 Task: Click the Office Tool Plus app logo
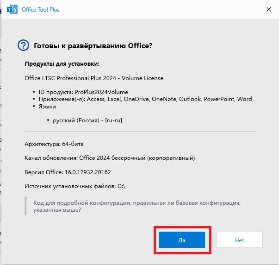coord(12,9)
